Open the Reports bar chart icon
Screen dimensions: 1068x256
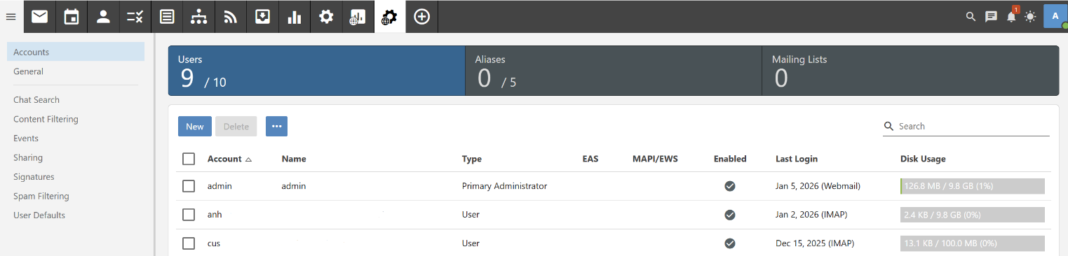click(x=294, y=17)
